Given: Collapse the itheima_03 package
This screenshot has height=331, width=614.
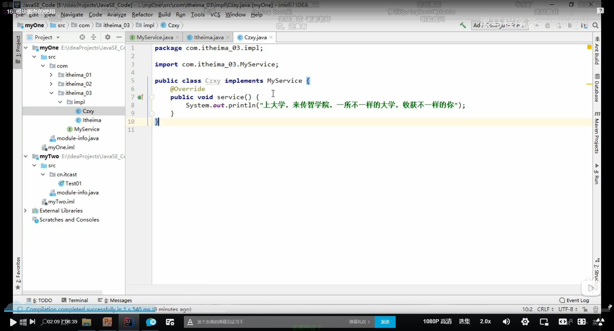Looking at the screenshot, I should pos(51,93).
